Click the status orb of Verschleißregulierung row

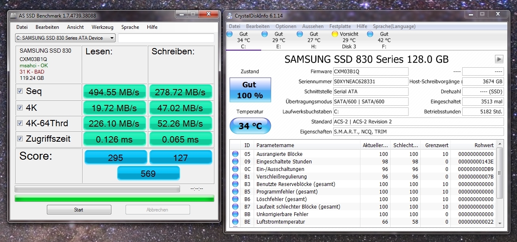pyautogui.click(x=235, y=176)
